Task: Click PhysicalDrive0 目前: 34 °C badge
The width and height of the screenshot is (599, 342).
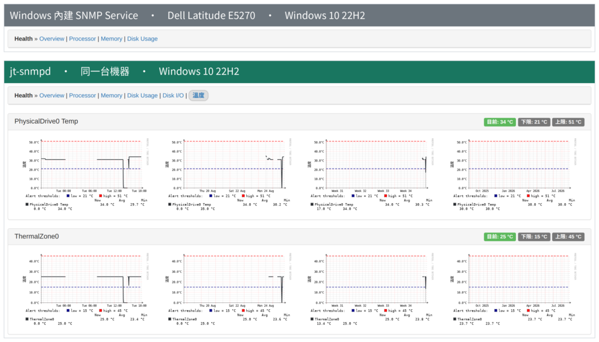Action: point(500,122)
